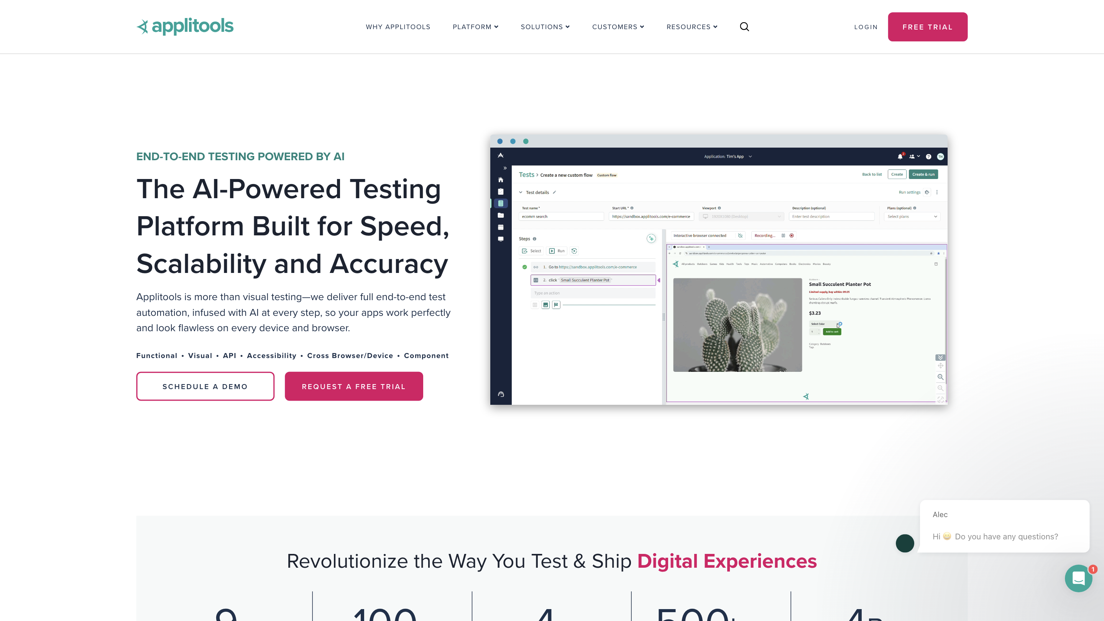
Task: Click the search magnifier icon in navbar
Action: pyautogui.click(x=744, y=27)
